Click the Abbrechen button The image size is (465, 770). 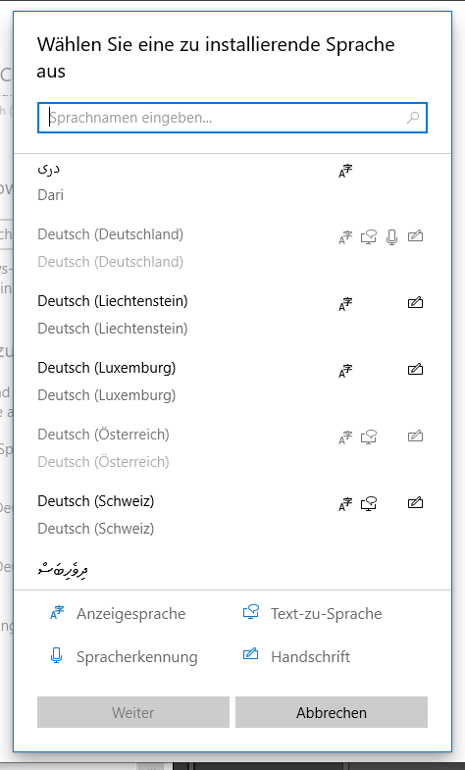(x=332, y=712)
